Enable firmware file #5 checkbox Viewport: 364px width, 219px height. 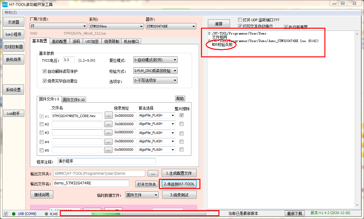[41, 150]
